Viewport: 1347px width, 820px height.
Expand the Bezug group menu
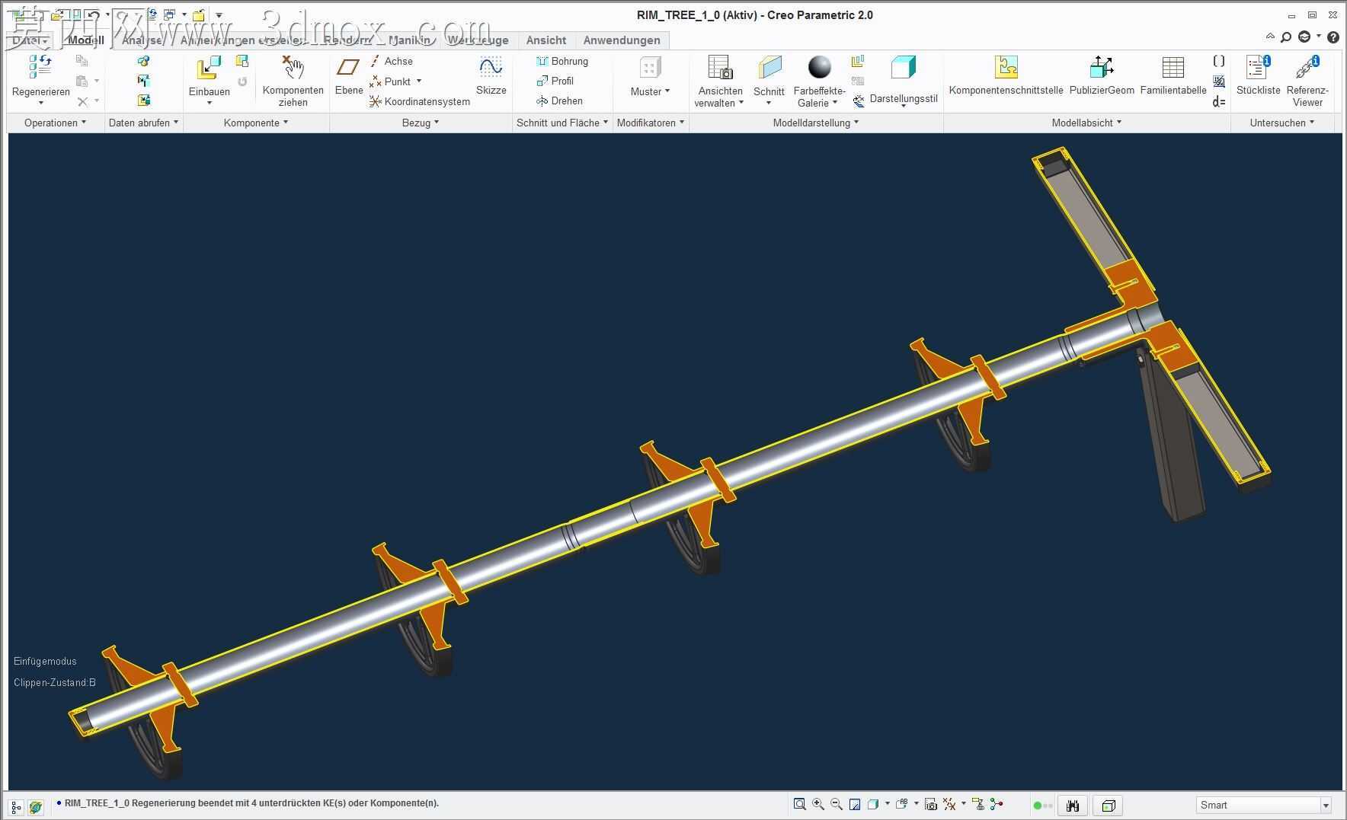click(421, 123)
